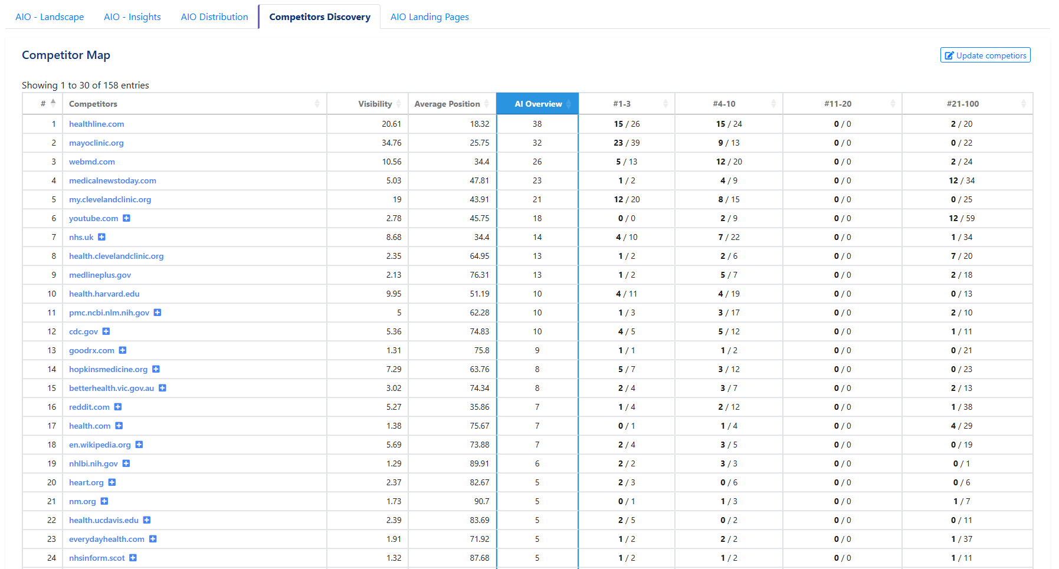This screenshot has width=1059, height=569.
Task: Click Competitor Map heading
Action: (x=66, y=55)
